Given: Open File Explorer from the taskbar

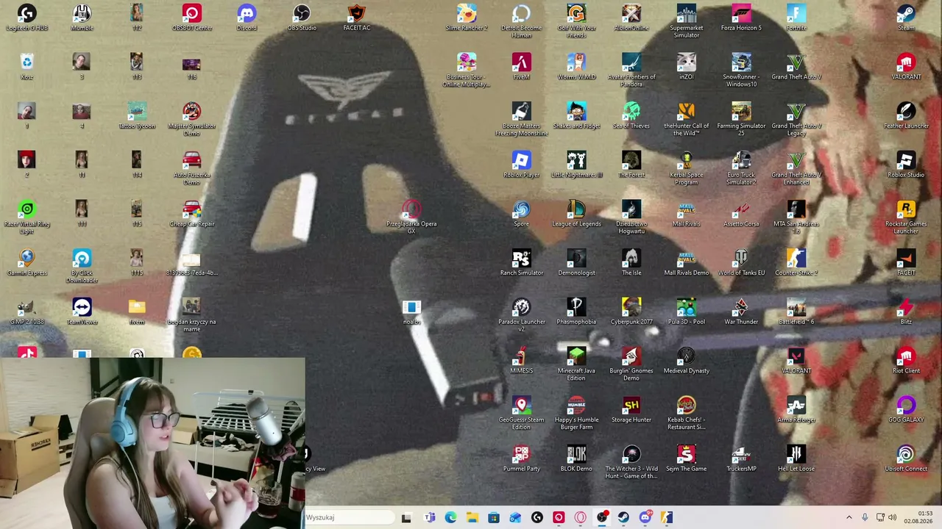Looking at the screenshot, I should coord(472,517).
